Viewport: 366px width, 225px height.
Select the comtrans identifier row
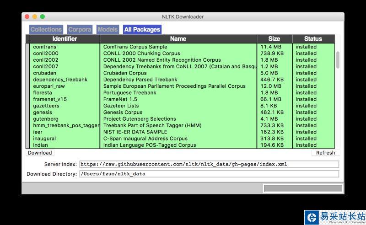(44, 47)
